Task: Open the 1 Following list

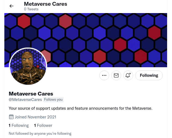Action: coord(19,125)
